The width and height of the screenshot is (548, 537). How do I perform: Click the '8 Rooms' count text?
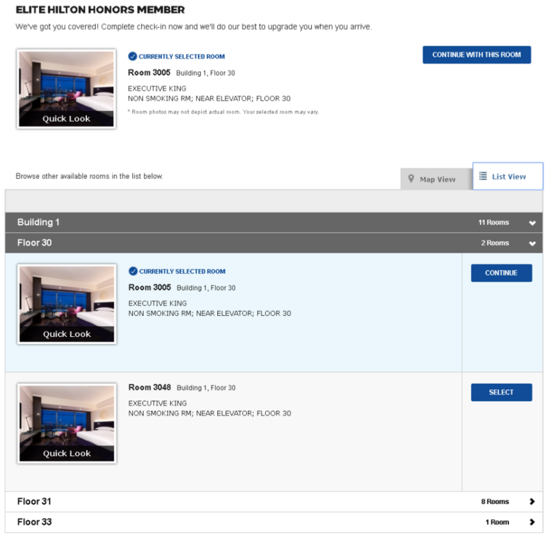(x=495, y=501)
